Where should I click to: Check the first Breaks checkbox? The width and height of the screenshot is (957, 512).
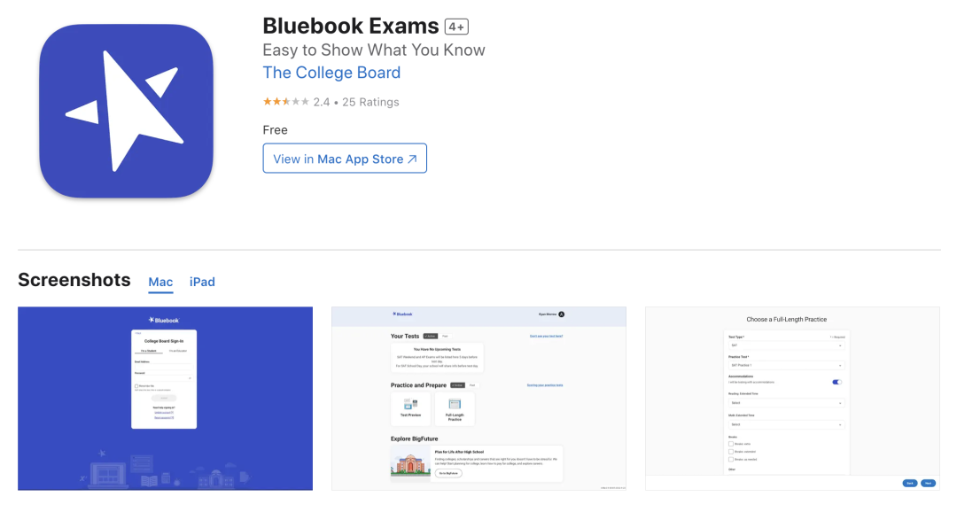pos(730,444)
